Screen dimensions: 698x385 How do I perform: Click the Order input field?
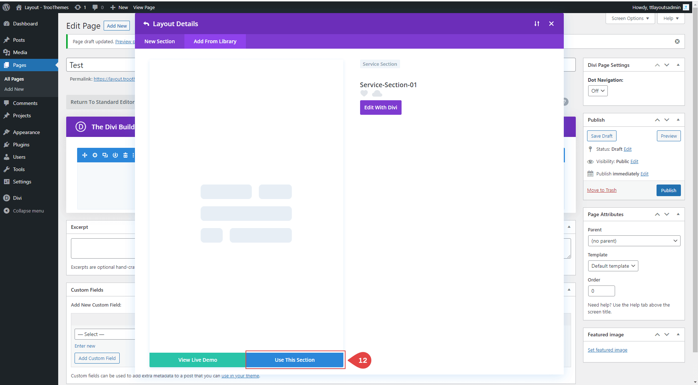601,291
